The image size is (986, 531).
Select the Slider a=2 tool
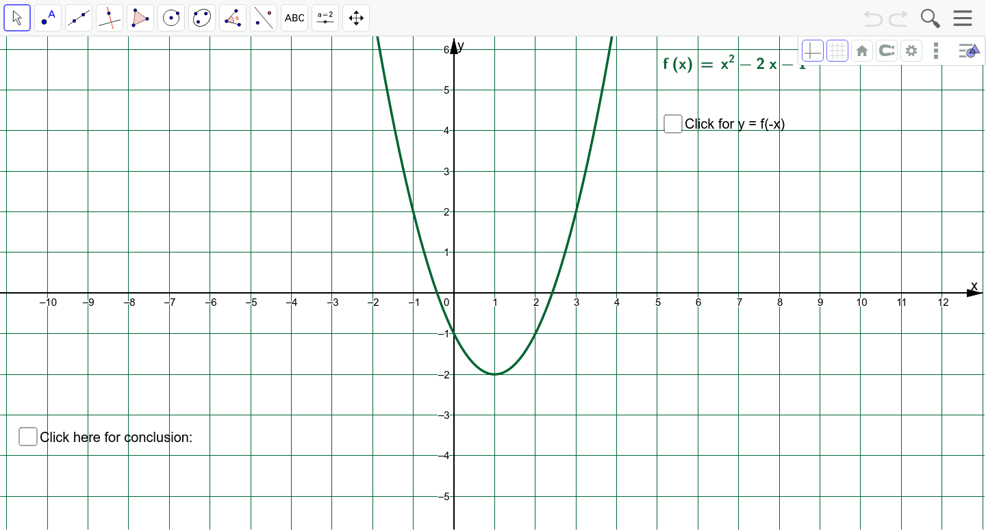coord(325,18)
